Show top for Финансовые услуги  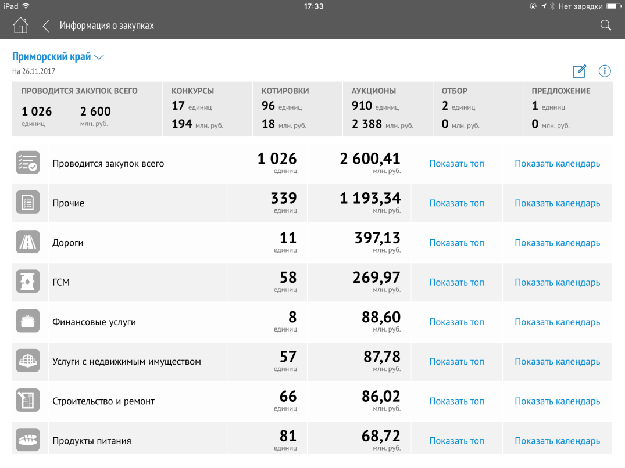pyautogui.click(x=456, y=322)
